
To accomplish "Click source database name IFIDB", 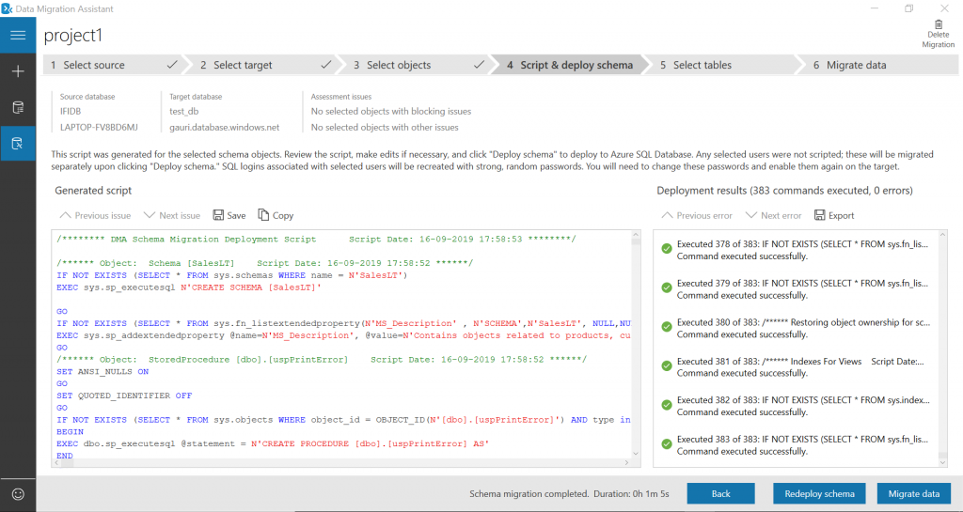I will (70, 111).
